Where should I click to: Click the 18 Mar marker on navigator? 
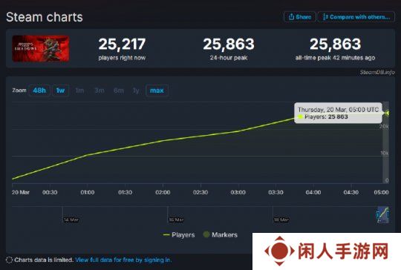point(281,220)
